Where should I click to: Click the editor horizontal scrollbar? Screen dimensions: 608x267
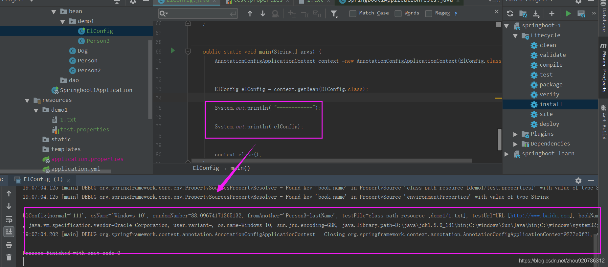point(332,161)
